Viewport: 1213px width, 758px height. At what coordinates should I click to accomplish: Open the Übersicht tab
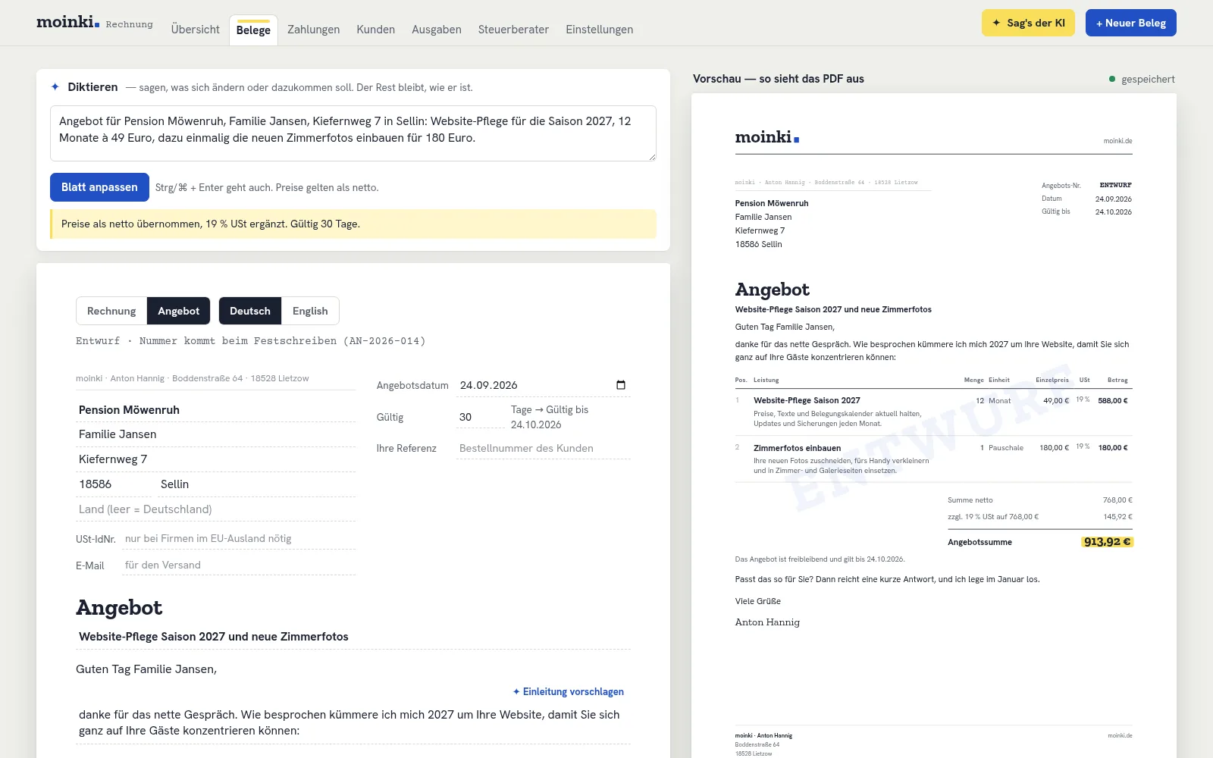195,30
